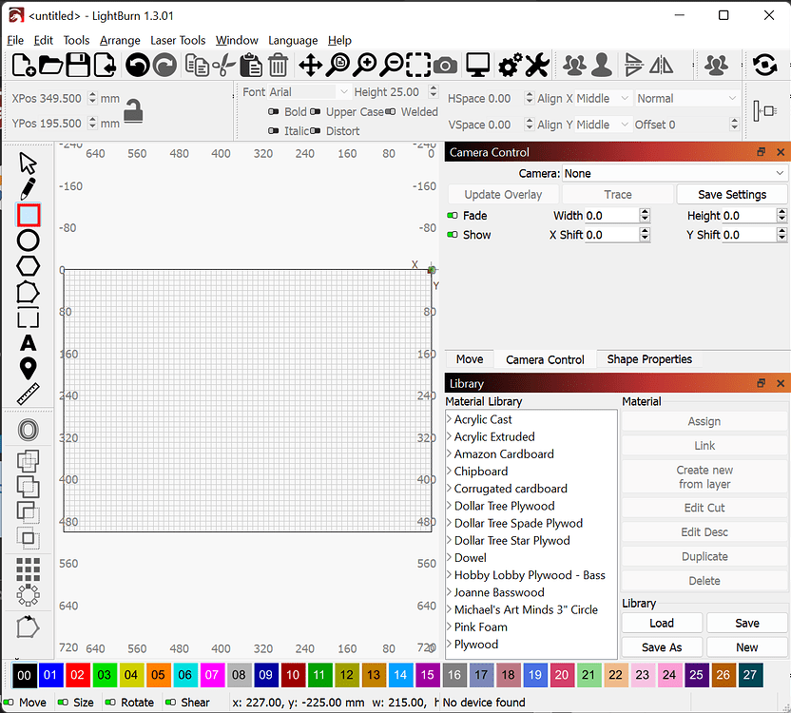
Task: Open the Normal text mode dropdown
Action: click(x=686, y=99)
